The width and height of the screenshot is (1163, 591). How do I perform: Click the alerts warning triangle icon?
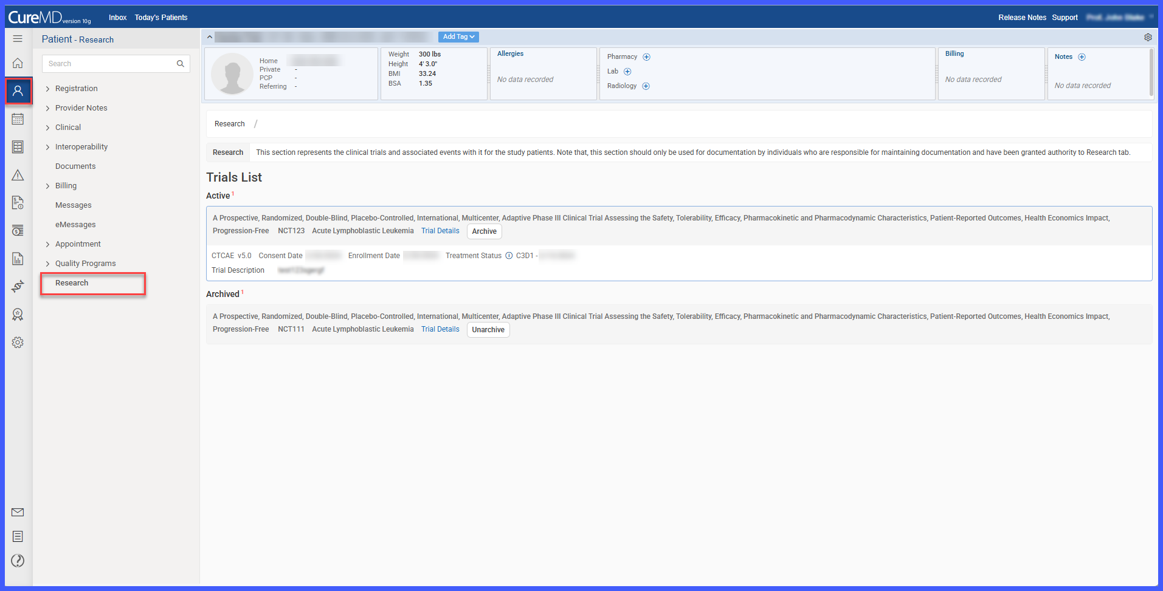[18, 175]
